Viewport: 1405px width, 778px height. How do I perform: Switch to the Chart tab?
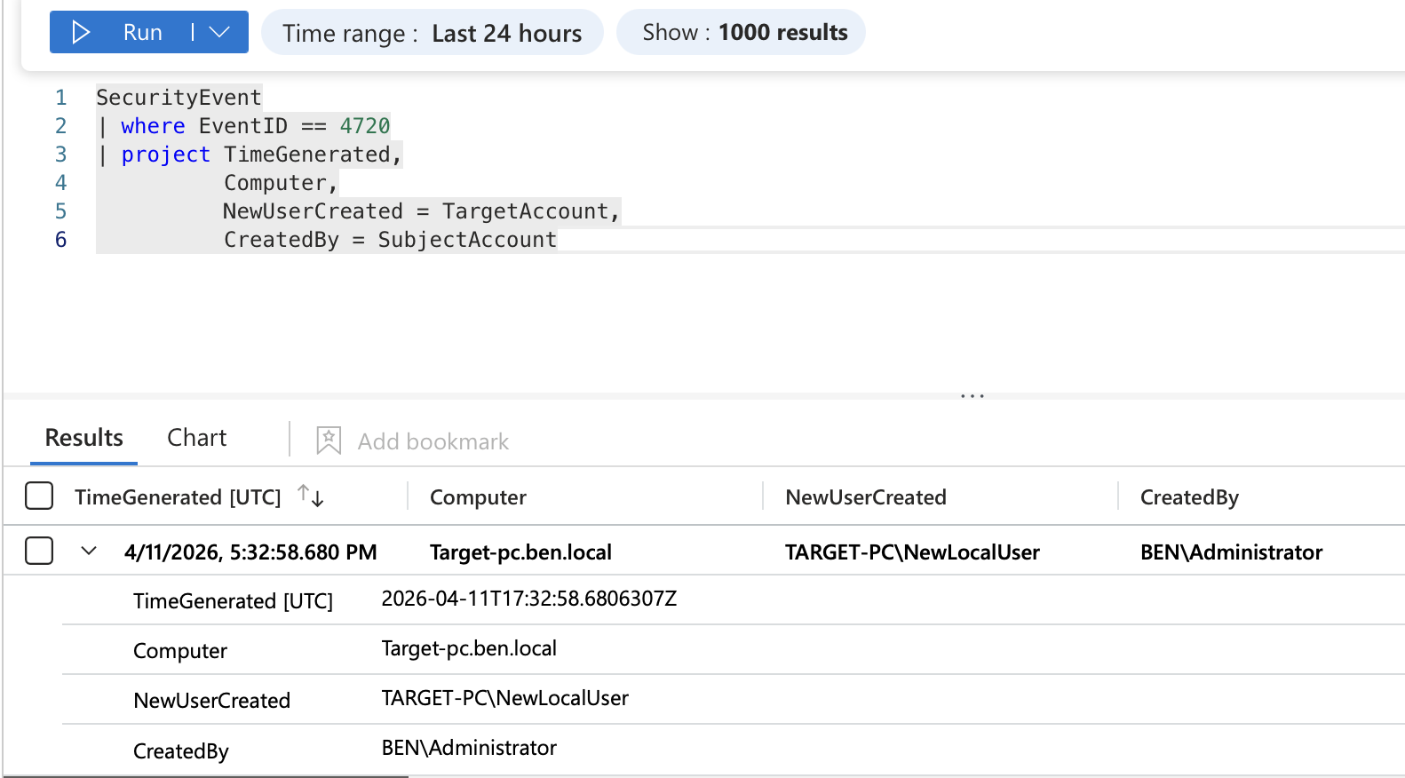tap(197, 438)
